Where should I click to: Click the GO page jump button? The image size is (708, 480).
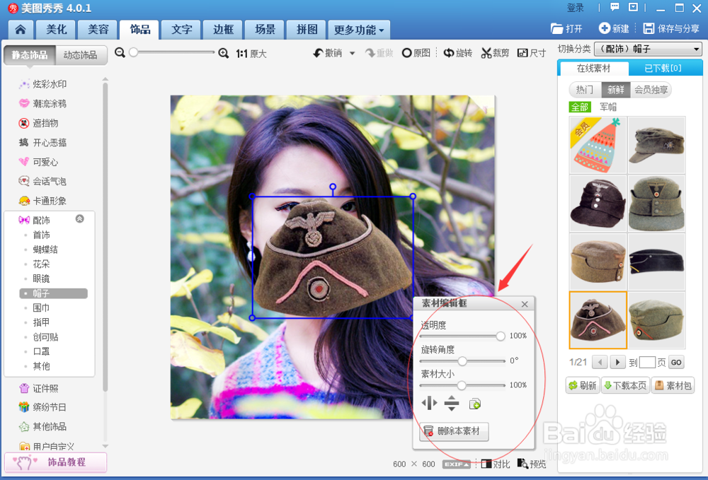pos(676,363)
